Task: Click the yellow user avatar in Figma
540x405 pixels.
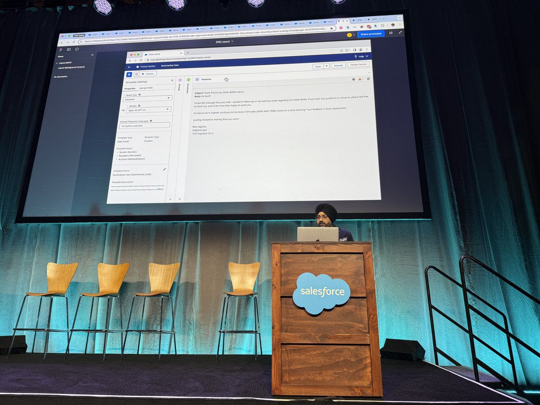Action: coord(349,35)
